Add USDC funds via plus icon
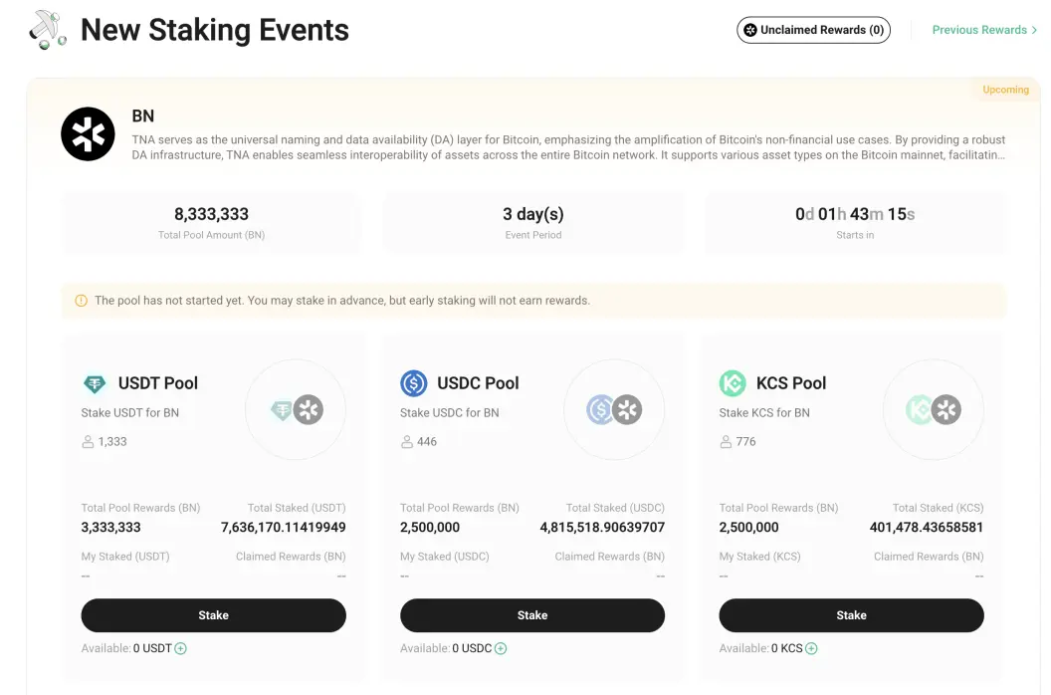 501,649
